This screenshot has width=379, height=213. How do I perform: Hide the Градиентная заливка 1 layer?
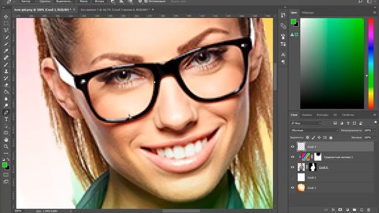pyautogui.click(x=293, y=157)
